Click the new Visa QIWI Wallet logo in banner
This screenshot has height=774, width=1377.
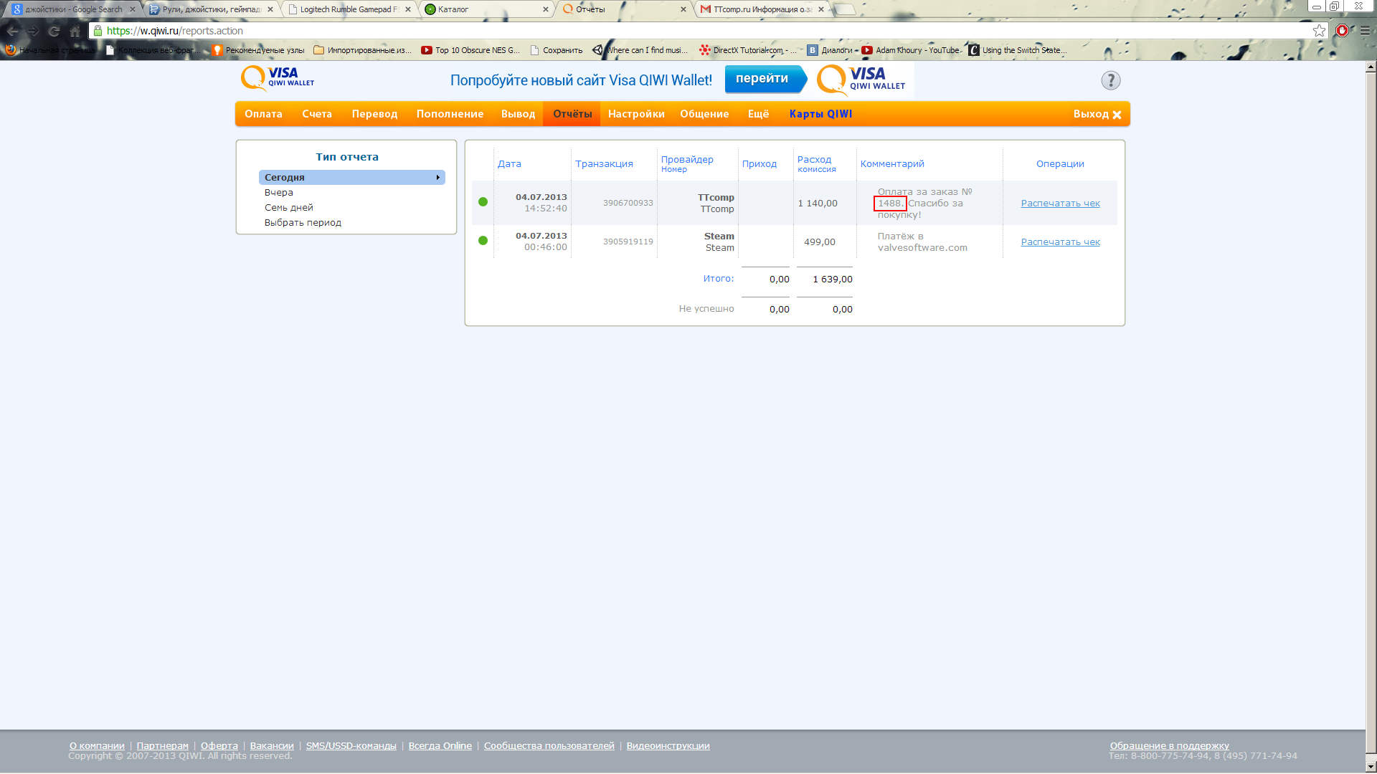tap(861, 80)
